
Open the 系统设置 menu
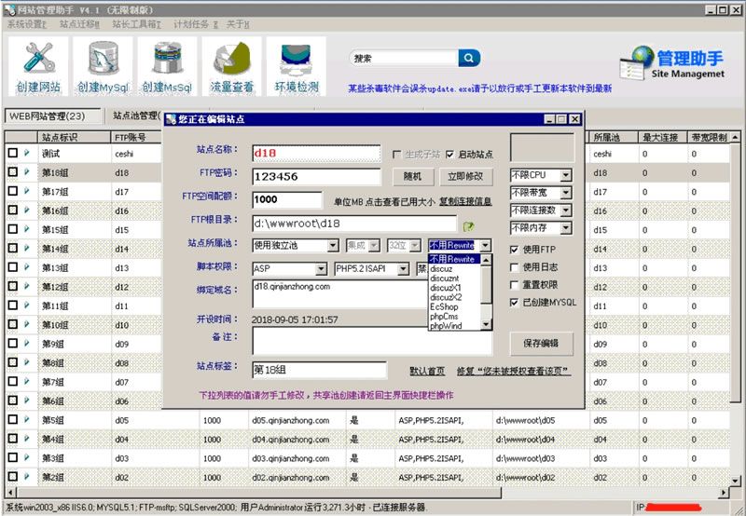[27, 23]
